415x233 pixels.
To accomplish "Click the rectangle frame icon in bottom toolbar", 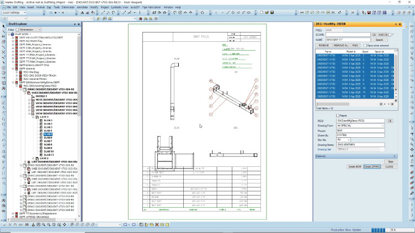I will 125,225.
